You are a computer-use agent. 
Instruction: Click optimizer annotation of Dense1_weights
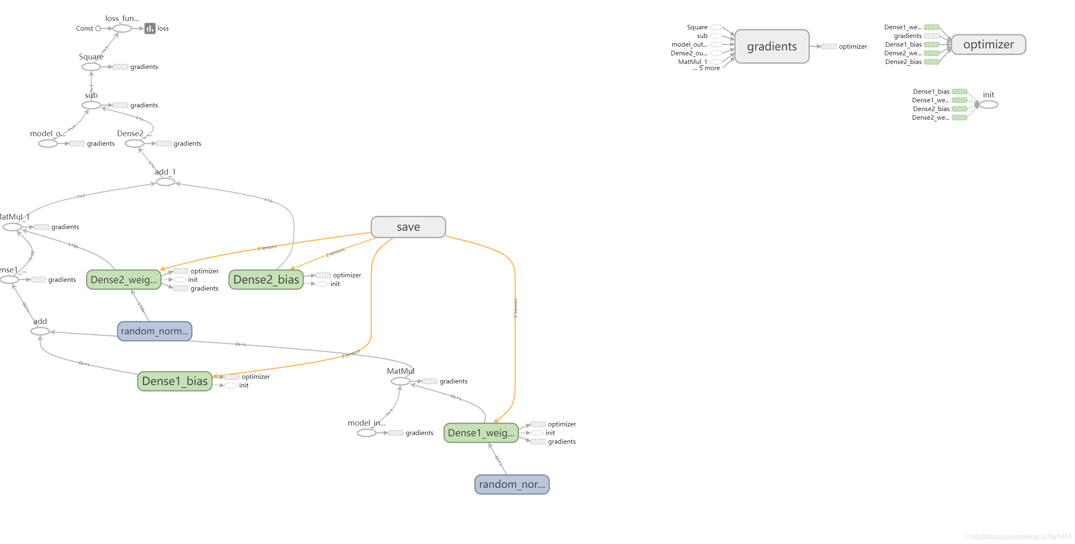pyautogui.click(x=554, y=424)
